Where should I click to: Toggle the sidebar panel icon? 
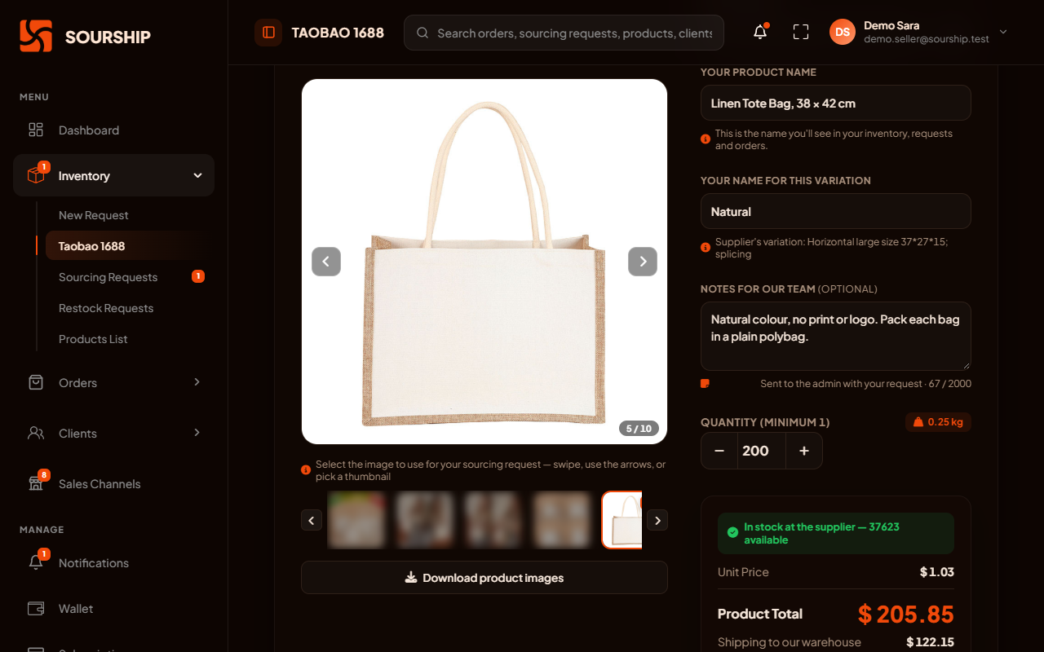[x=268, y=33]
